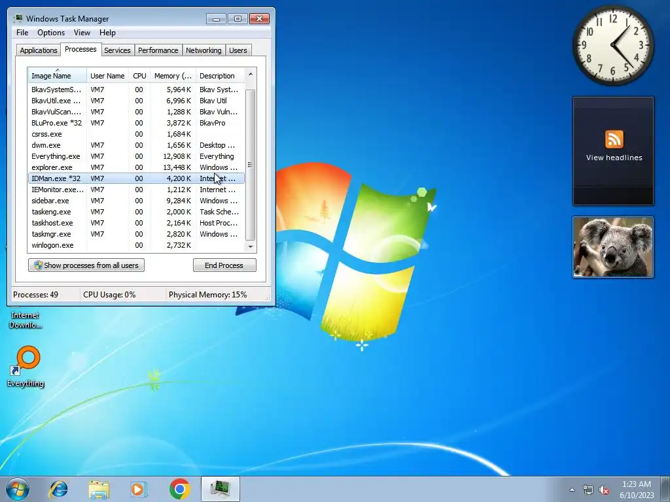
Task: Switch to the Users tab
Action: [238, 50]
